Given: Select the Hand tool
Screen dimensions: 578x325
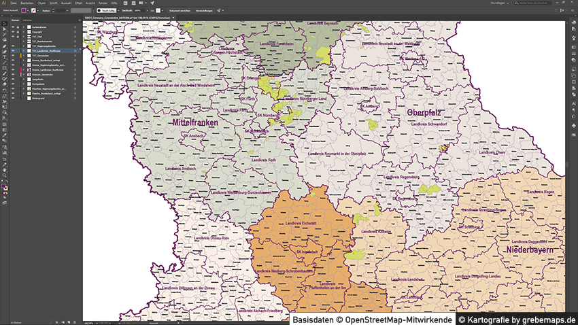Looking at the screenshot, I should [x=4, y=169].
